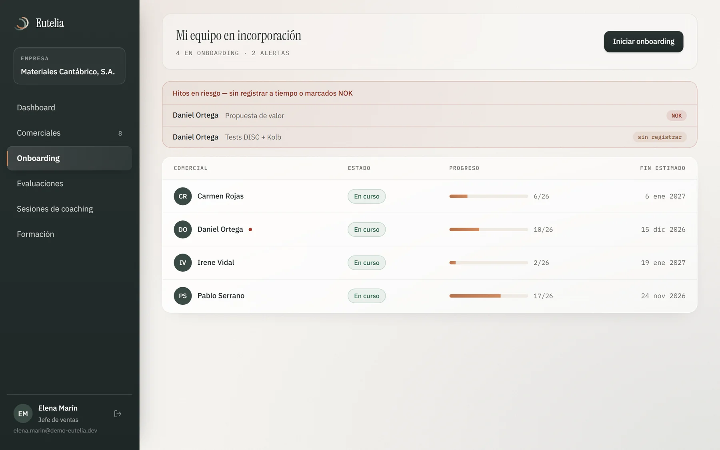The height and width of the screenshot is (450, 720).
Task: Click the sin registrar badge
Action: tap(660, 137)
